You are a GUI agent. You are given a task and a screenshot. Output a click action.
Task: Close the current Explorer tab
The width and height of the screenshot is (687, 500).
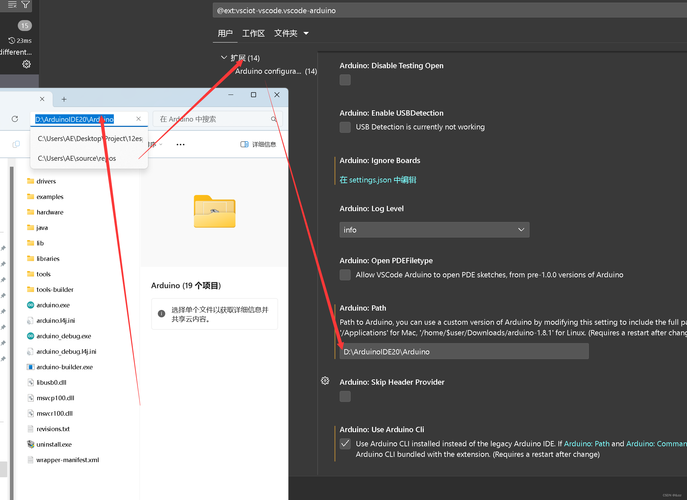(x=42, y=99)
